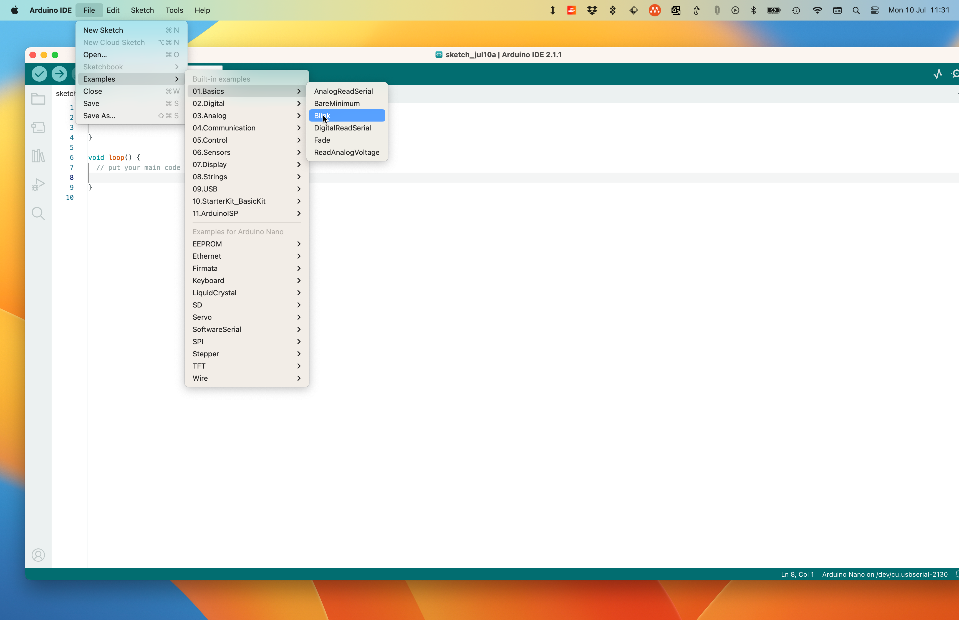Image resolution: width=959 pixels, height=620 pixels.
Task: Choose Close from File menu
Action: click(131, 91)
